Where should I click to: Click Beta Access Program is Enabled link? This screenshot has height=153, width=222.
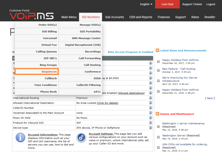point(130,52)
